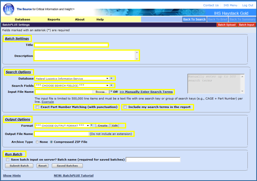Click search terms box scrollbar down arrow

pos(242,91)
